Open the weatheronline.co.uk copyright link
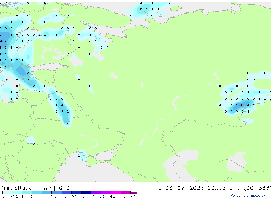This screenshot has width=271, height=198. pyautogui.click(x=248, y=196)
